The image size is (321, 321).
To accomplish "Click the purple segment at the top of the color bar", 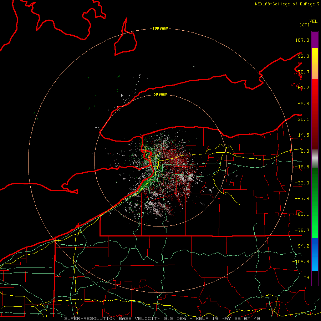I will point(315,40).
